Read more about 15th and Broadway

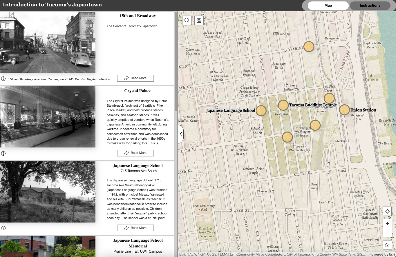tap(135, 78)
